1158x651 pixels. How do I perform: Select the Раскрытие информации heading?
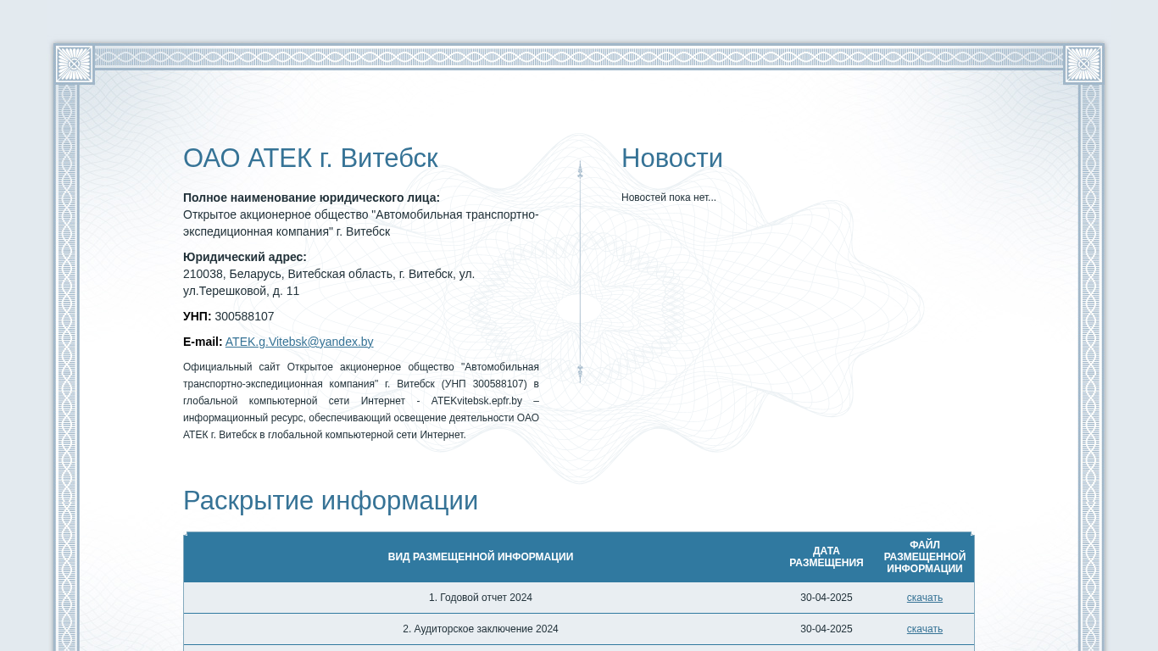[331, 501]
